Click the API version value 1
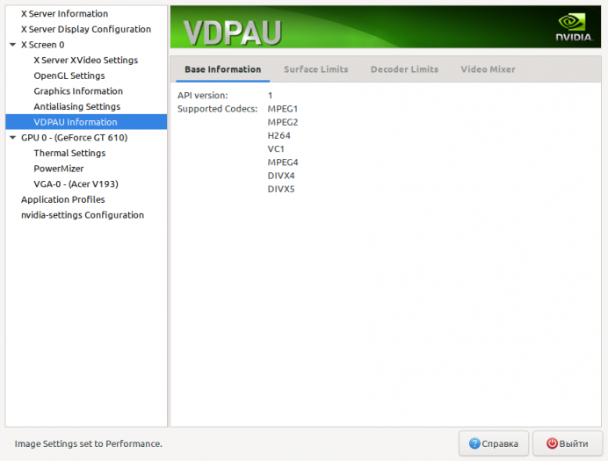Screen dimensions: 608x461 [x=270, y=96]
